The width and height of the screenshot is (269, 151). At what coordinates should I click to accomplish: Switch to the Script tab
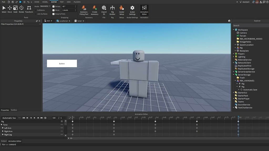pos(80,21)
